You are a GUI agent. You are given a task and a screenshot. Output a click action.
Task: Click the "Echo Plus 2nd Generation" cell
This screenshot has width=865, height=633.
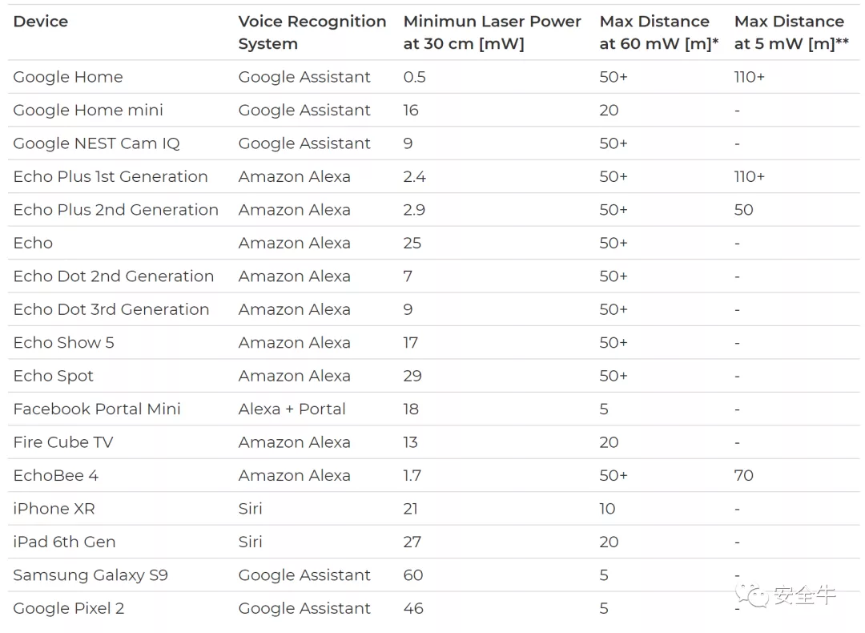coord(115,210)
